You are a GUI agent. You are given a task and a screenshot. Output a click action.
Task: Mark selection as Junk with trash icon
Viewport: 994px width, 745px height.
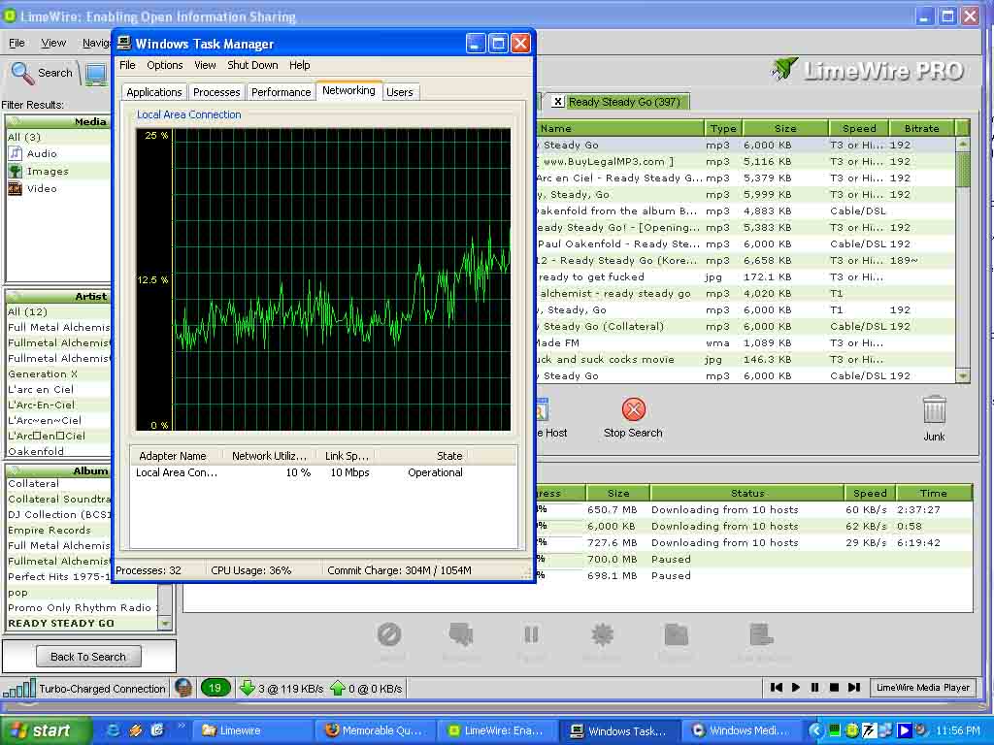(934, 410)
